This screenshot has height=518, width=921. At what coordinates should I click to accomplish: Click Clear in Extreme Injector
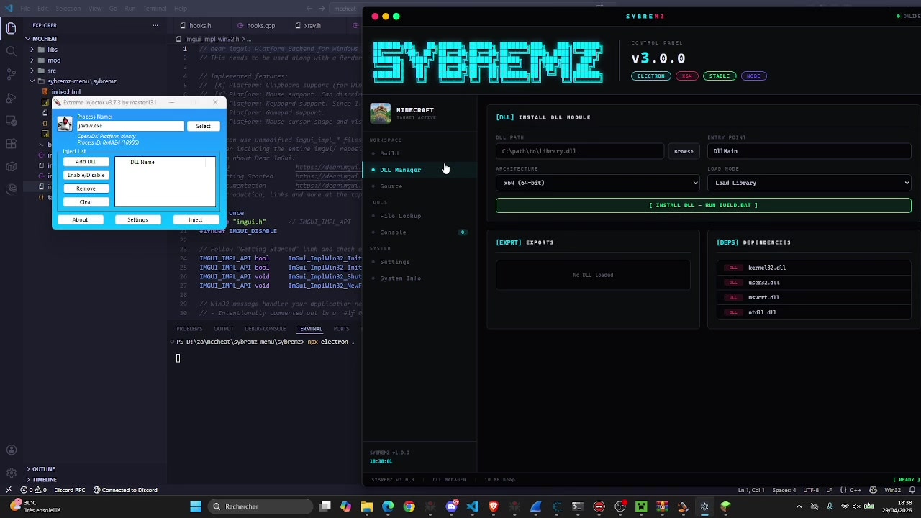[x=86, y=201]
